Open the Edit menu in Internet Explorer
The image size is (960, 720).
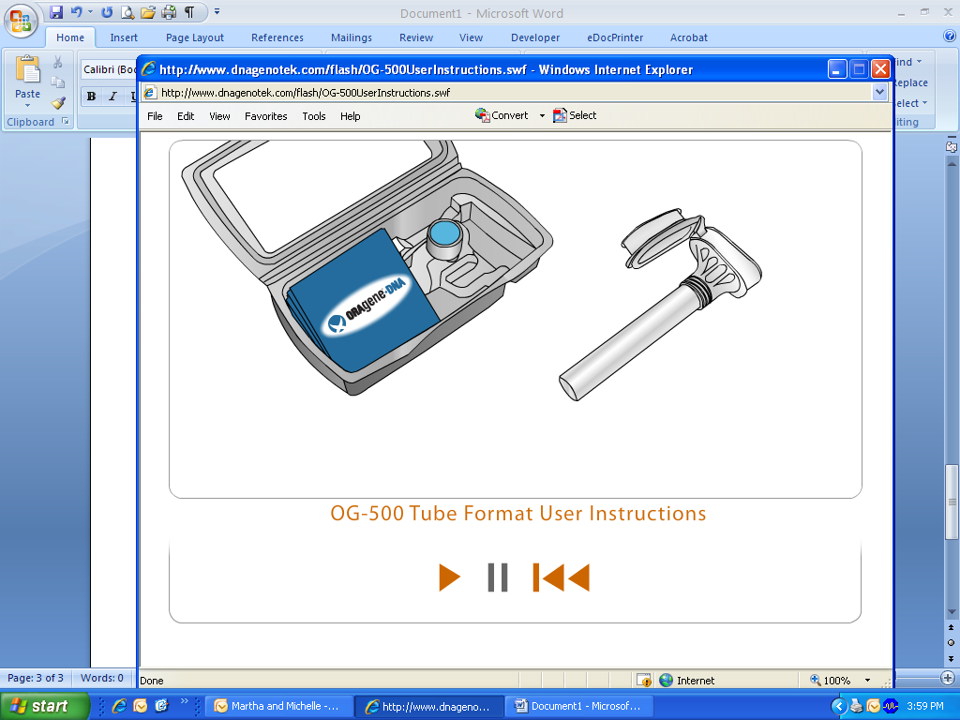coord(186,115)
